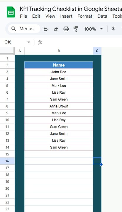This screenshot has width=122, height=212.
Task: Open the Insert menu
Action: (x=66, y=16)
